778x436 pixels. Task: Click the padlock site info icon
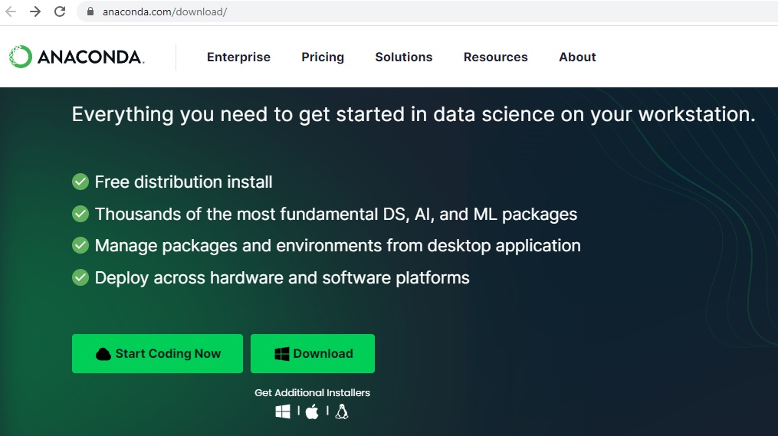90,11
